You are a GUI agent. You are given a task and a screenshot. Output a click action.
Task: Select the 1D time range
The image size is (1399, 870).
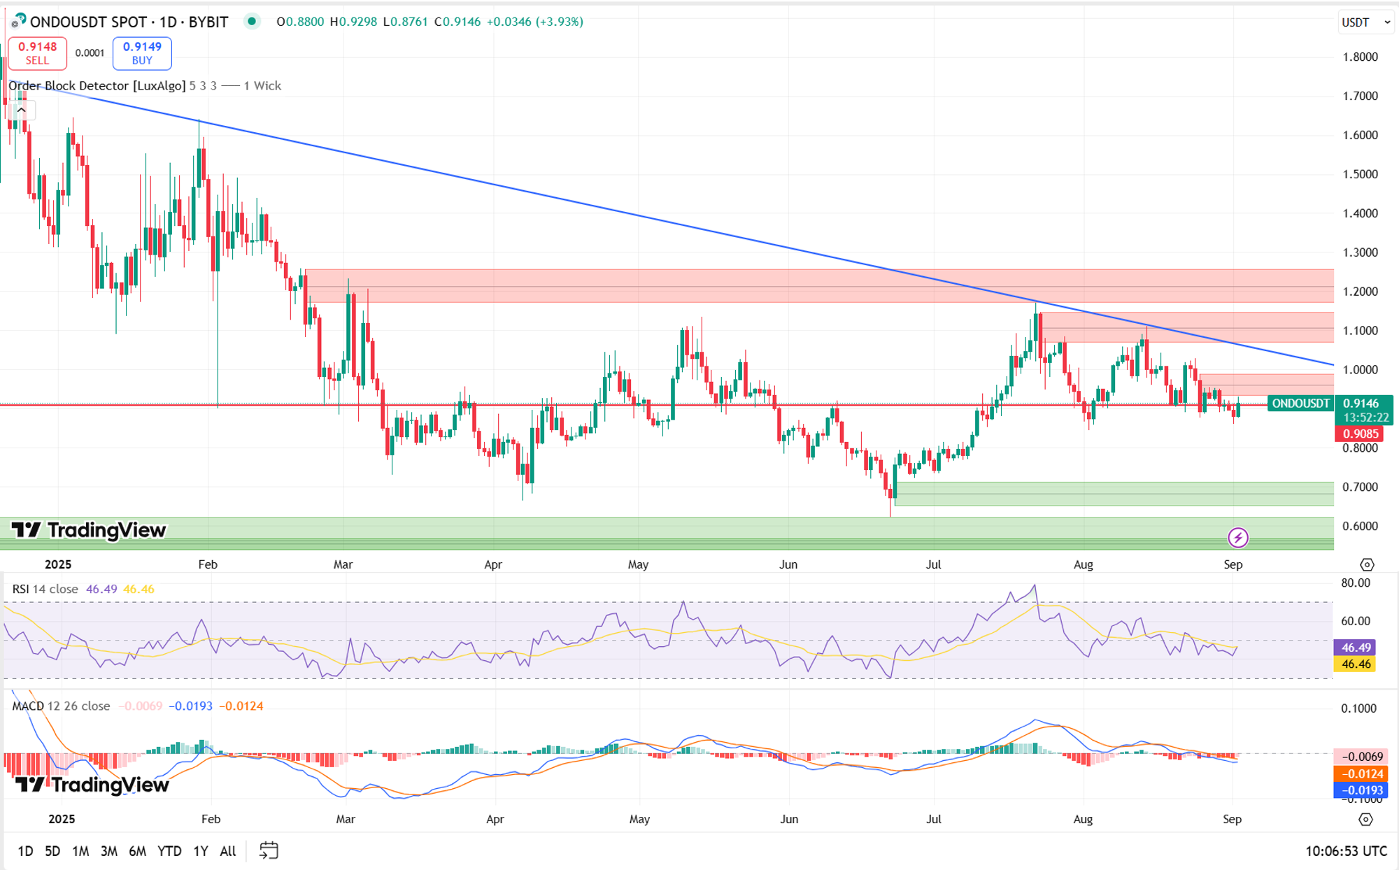coord(25,851)
